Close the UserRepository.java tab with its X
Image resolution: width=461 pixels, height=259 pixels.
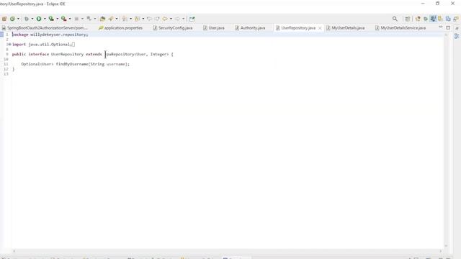click(x=320, y=28)
